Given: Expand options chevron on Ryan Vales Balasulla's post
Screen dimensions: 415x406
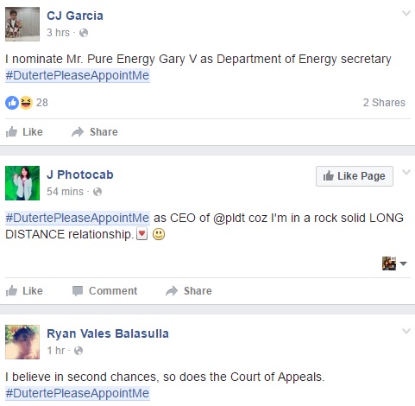Looking at the screenshot, I should [406, 331].
